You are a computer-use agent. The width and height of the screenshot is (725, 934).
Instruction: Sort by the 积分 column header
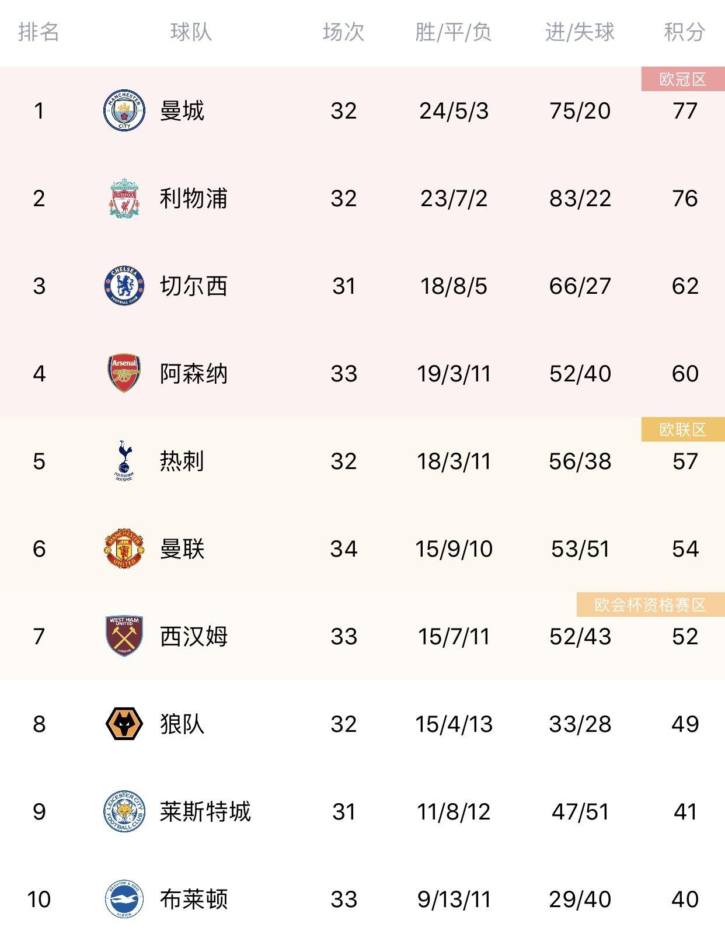pyautogui.click(x=684, y=32)
